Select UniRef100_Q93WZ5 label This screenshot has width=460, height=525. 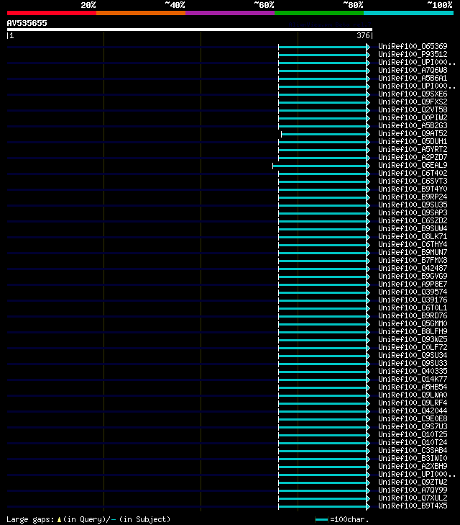[413, 339]
